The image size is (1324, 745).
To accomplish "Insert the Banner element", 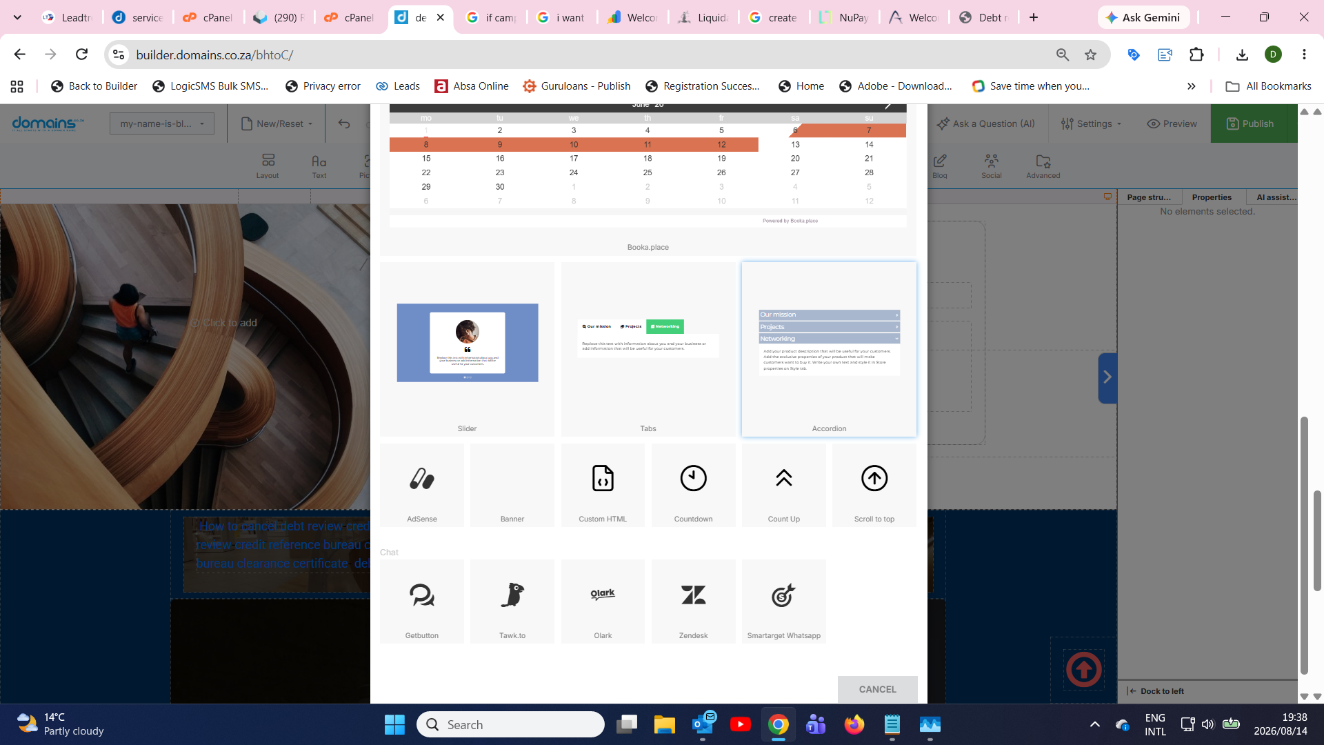I will point(512,486).
